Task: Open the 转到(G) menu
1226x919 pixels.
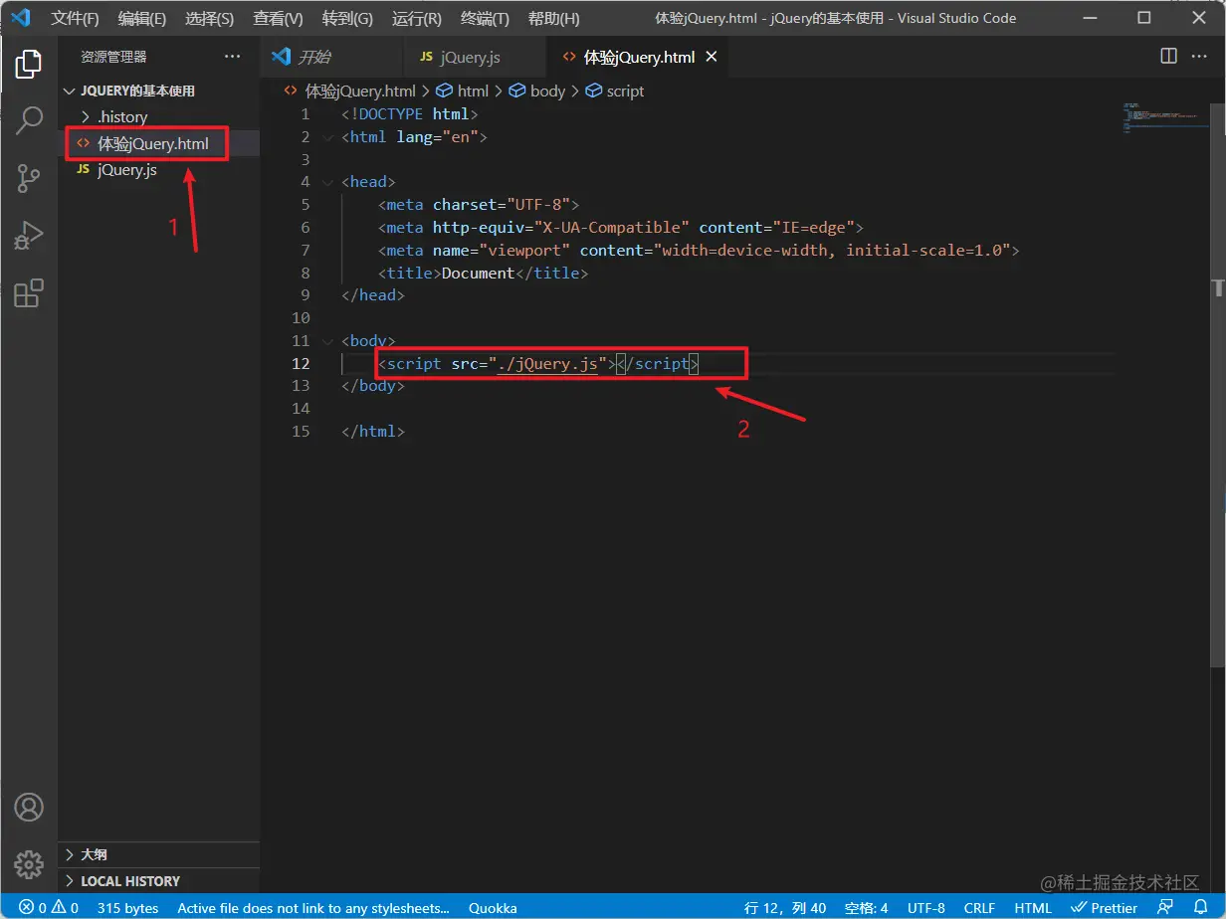Action: (x=348, y=18)
